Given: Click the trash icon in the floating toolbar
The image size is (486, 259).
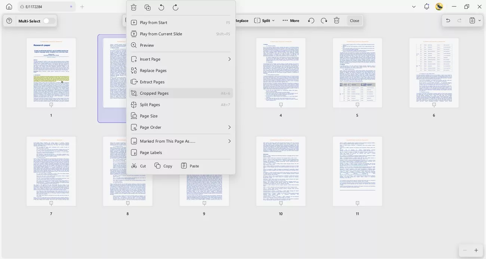Looking at the screenshot, I should pyautogui.click(x=133, y=7).
